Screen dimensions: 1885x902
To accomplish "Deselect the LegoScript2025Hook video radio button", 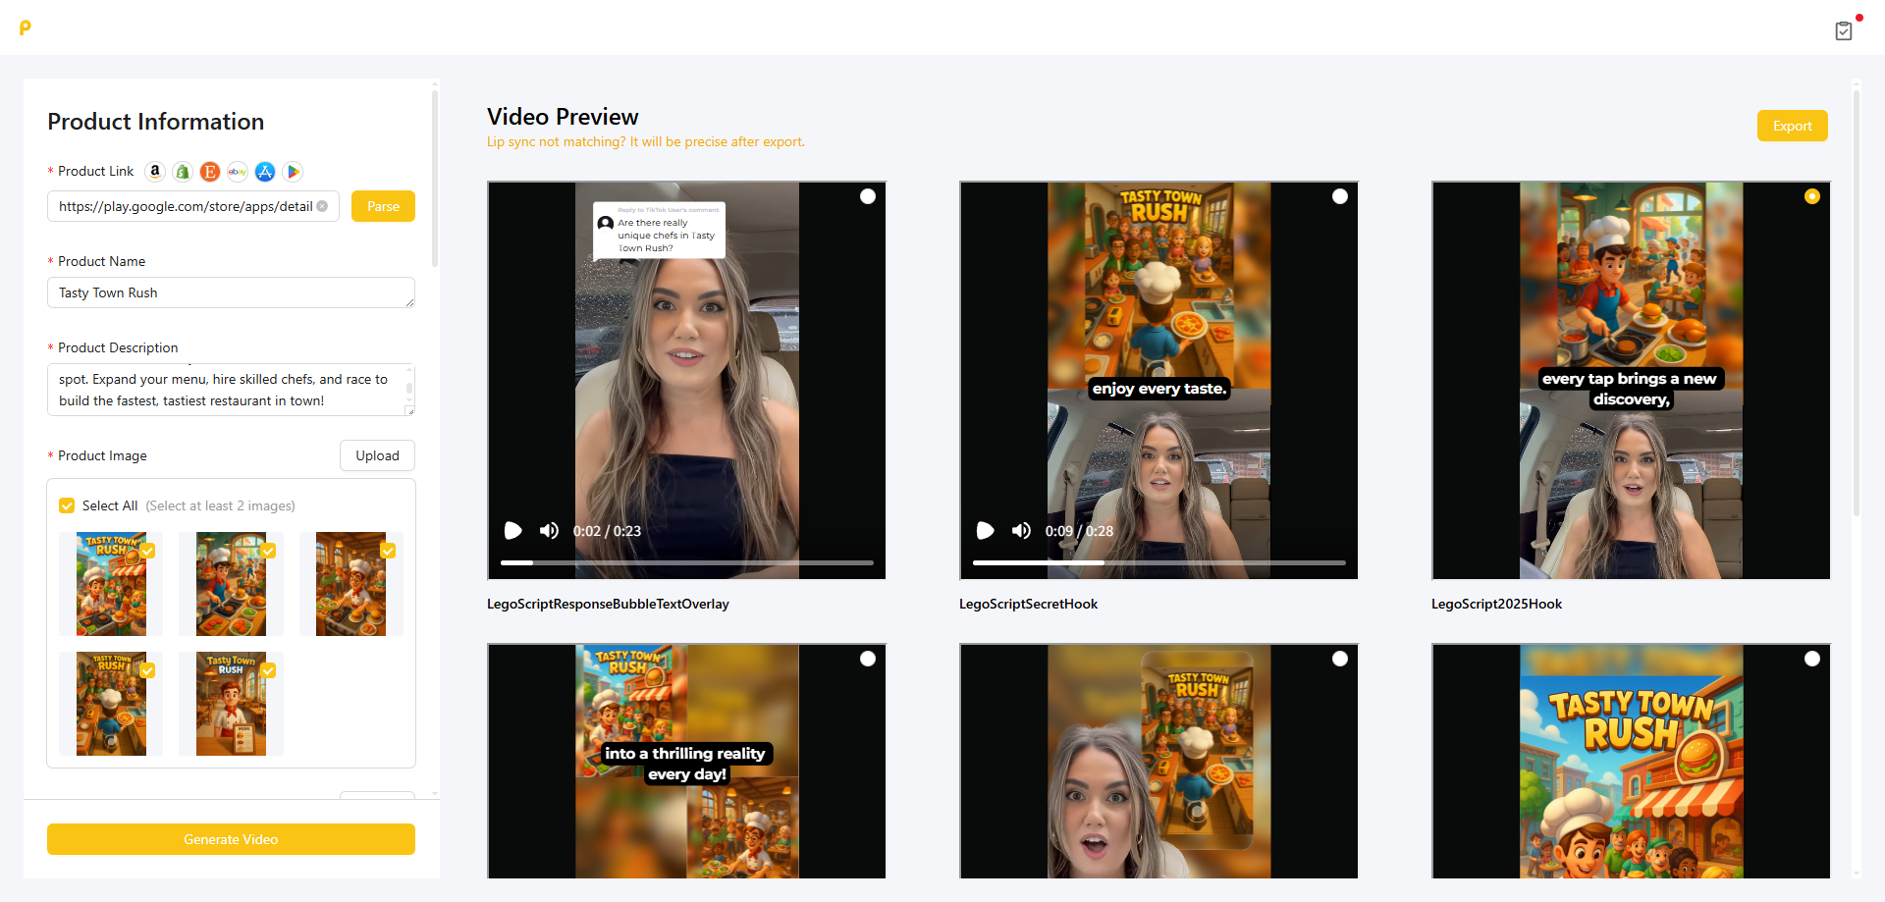I will click(1811, 196).
